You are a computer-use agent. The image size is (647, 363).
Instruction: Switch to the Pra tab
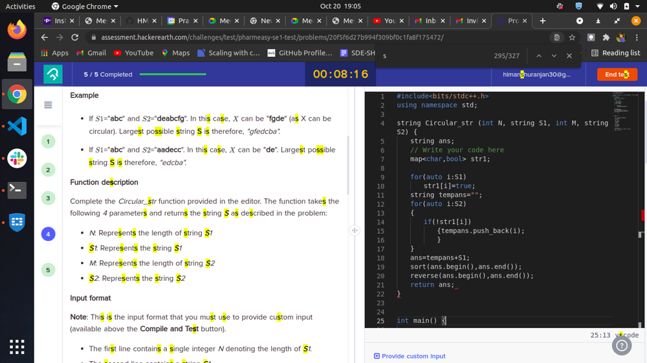click(179, 21)
